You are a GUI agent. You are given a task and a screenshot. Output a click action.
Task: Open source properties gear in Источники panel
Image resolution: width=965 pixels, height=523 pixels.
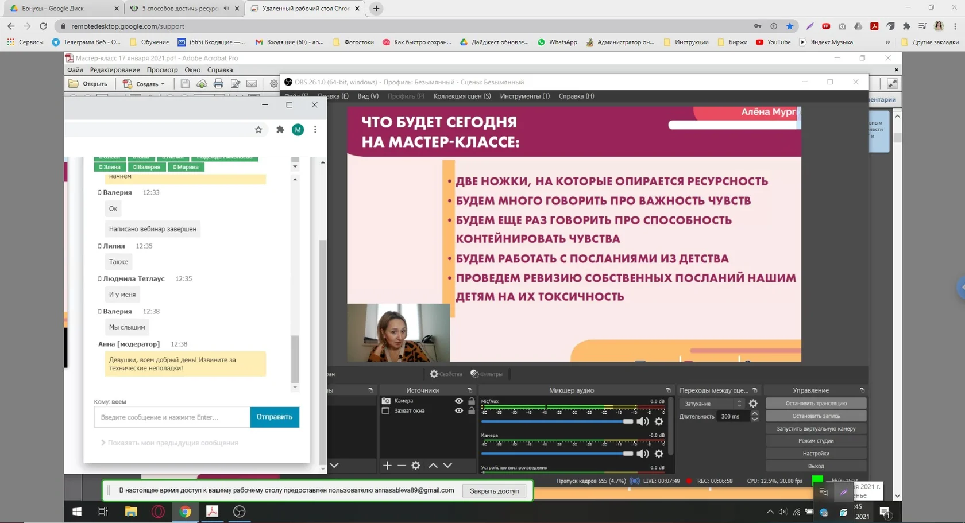click(x=416, y=466)
